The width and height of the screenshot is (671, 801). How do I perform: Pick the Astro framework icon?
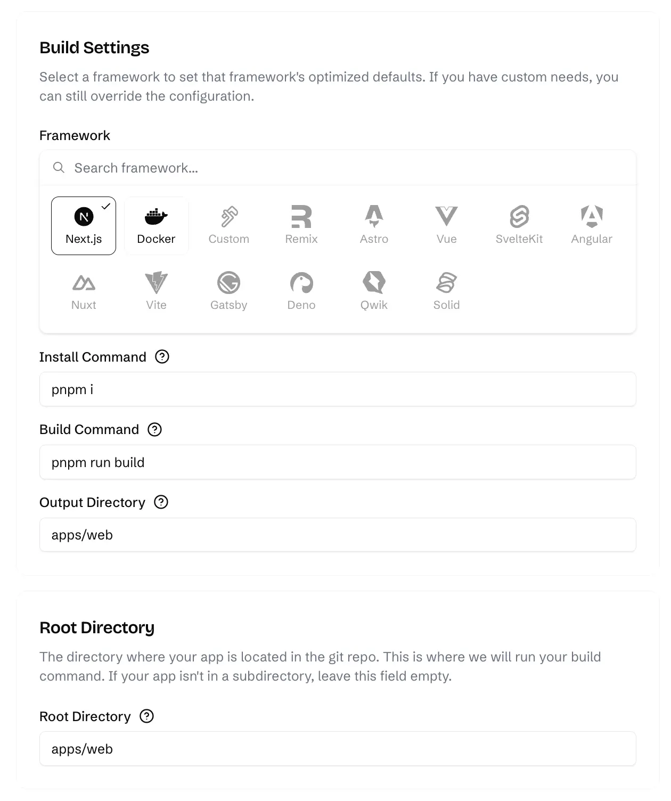pos(374,217)
